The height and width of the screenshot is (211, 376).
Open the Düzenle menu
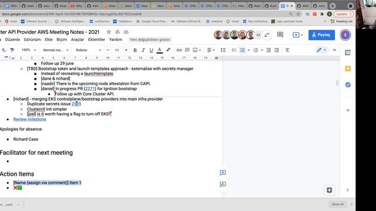(12, 39)
